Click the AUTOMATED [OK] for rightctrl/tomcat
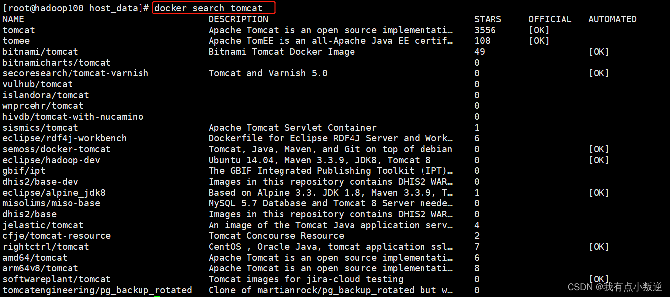 (x=599, y=247)
